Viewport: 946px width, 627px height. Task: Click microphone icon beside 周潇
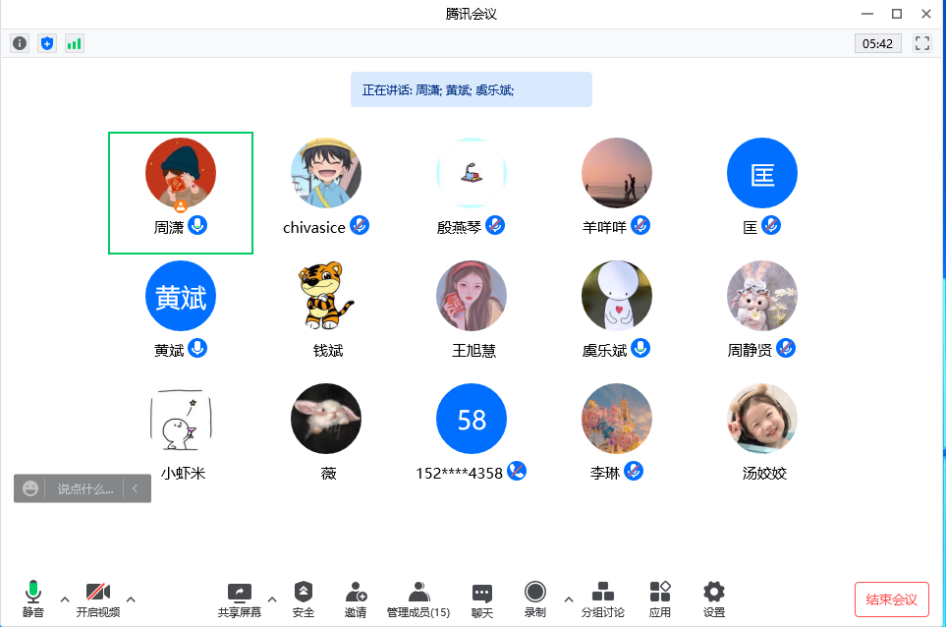[197, 225]
